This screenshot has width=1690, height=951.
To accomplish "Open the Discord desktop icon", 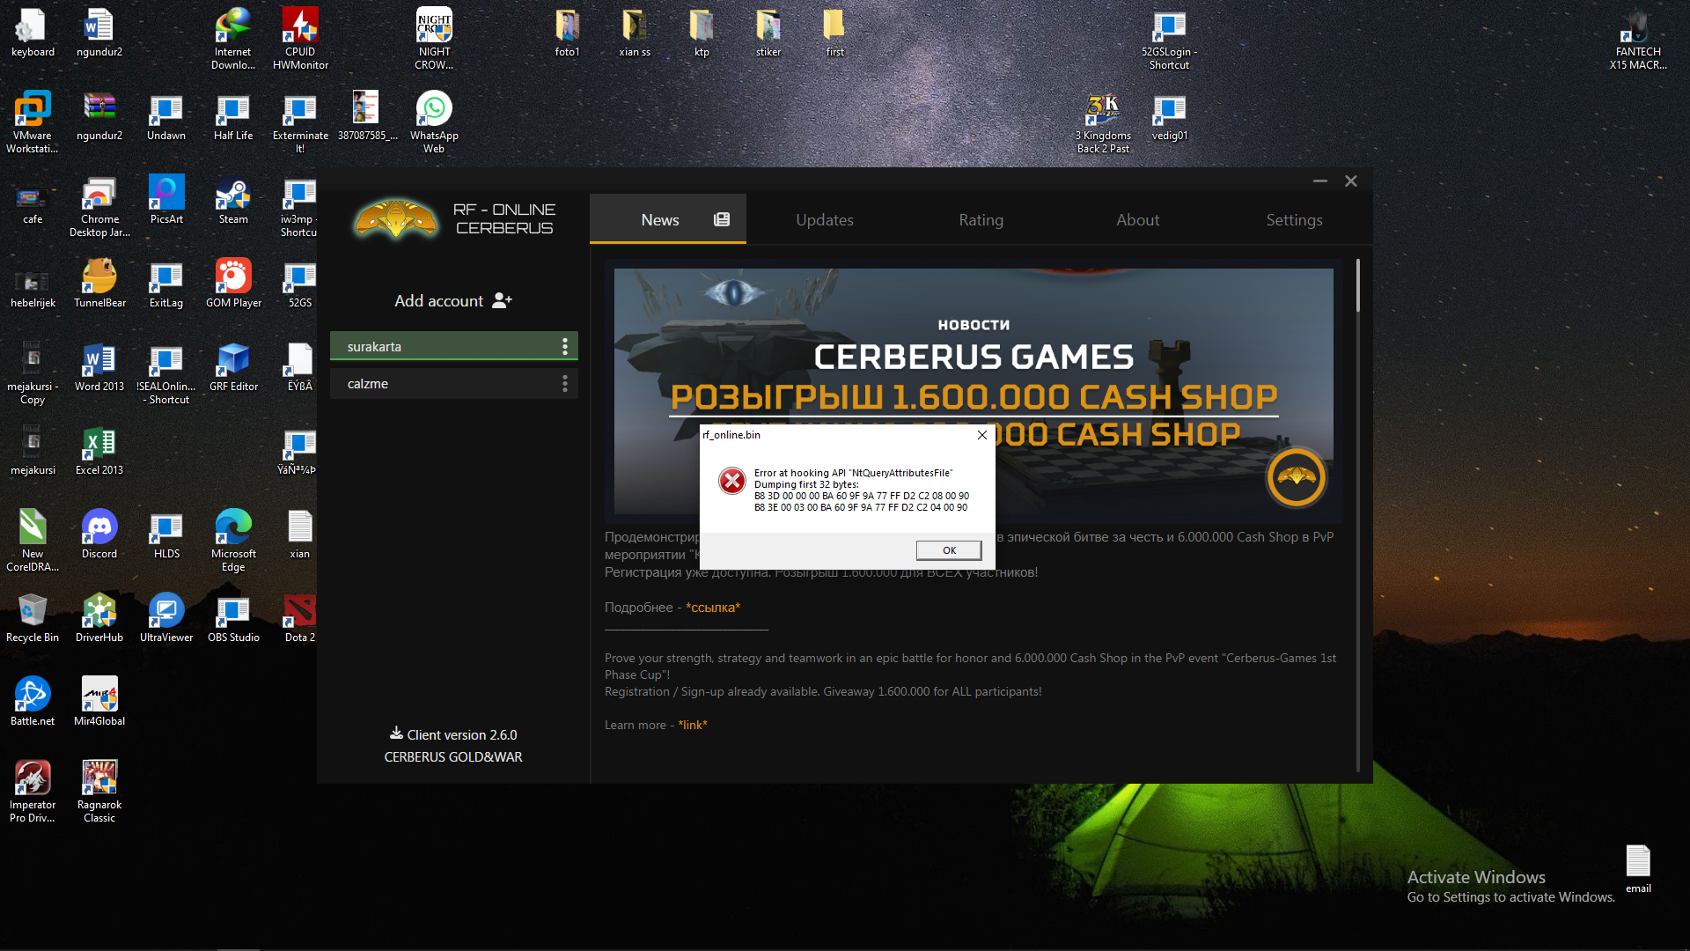I will tap(99, 534).
